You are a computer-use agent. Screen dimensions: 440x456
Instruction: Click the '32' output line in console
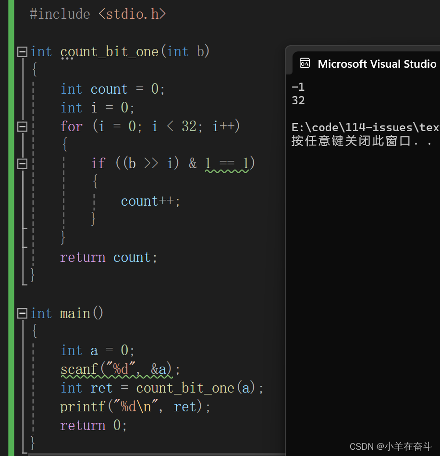(x=298, y=100)
